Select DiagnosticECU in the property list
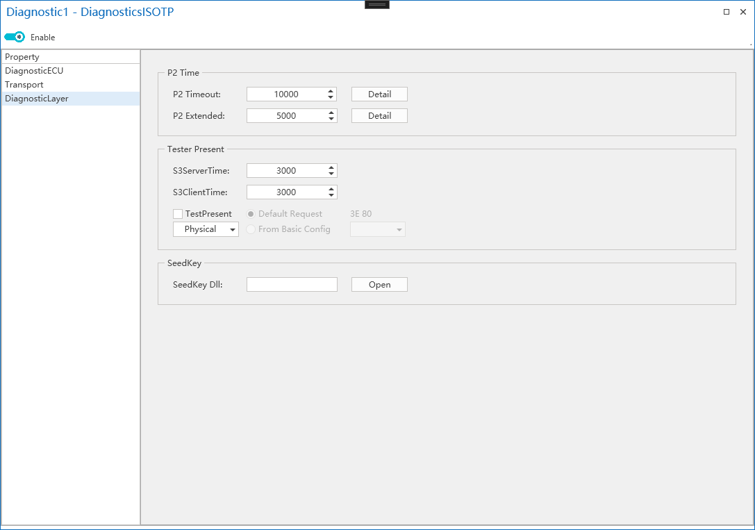The height and width of the screenshot is (530, 755). pyautogui.click(x=35, y=71)
